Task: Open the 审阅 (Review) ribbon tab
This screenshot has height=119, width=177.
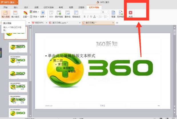Action: click(61, 7)
